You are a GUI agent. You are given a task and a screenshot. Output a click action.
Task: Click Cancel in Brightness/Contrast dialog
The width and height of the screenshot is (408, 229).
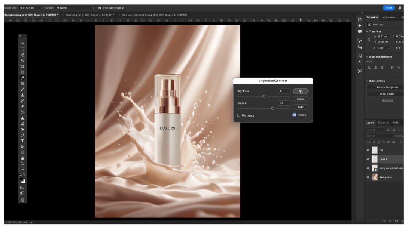pyautogui.click(x=301, y=99)
